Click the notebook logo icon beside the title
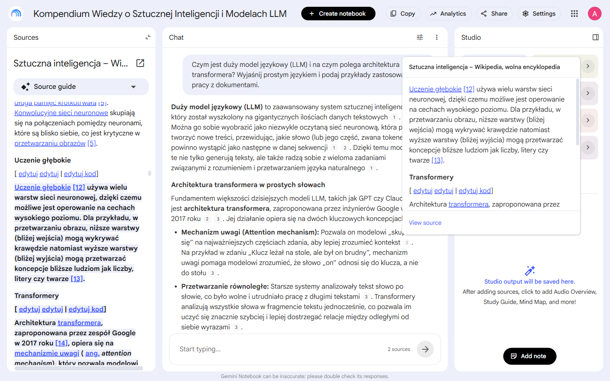The width and height of the screenshot is (610, 381). [x=16, y=14]
